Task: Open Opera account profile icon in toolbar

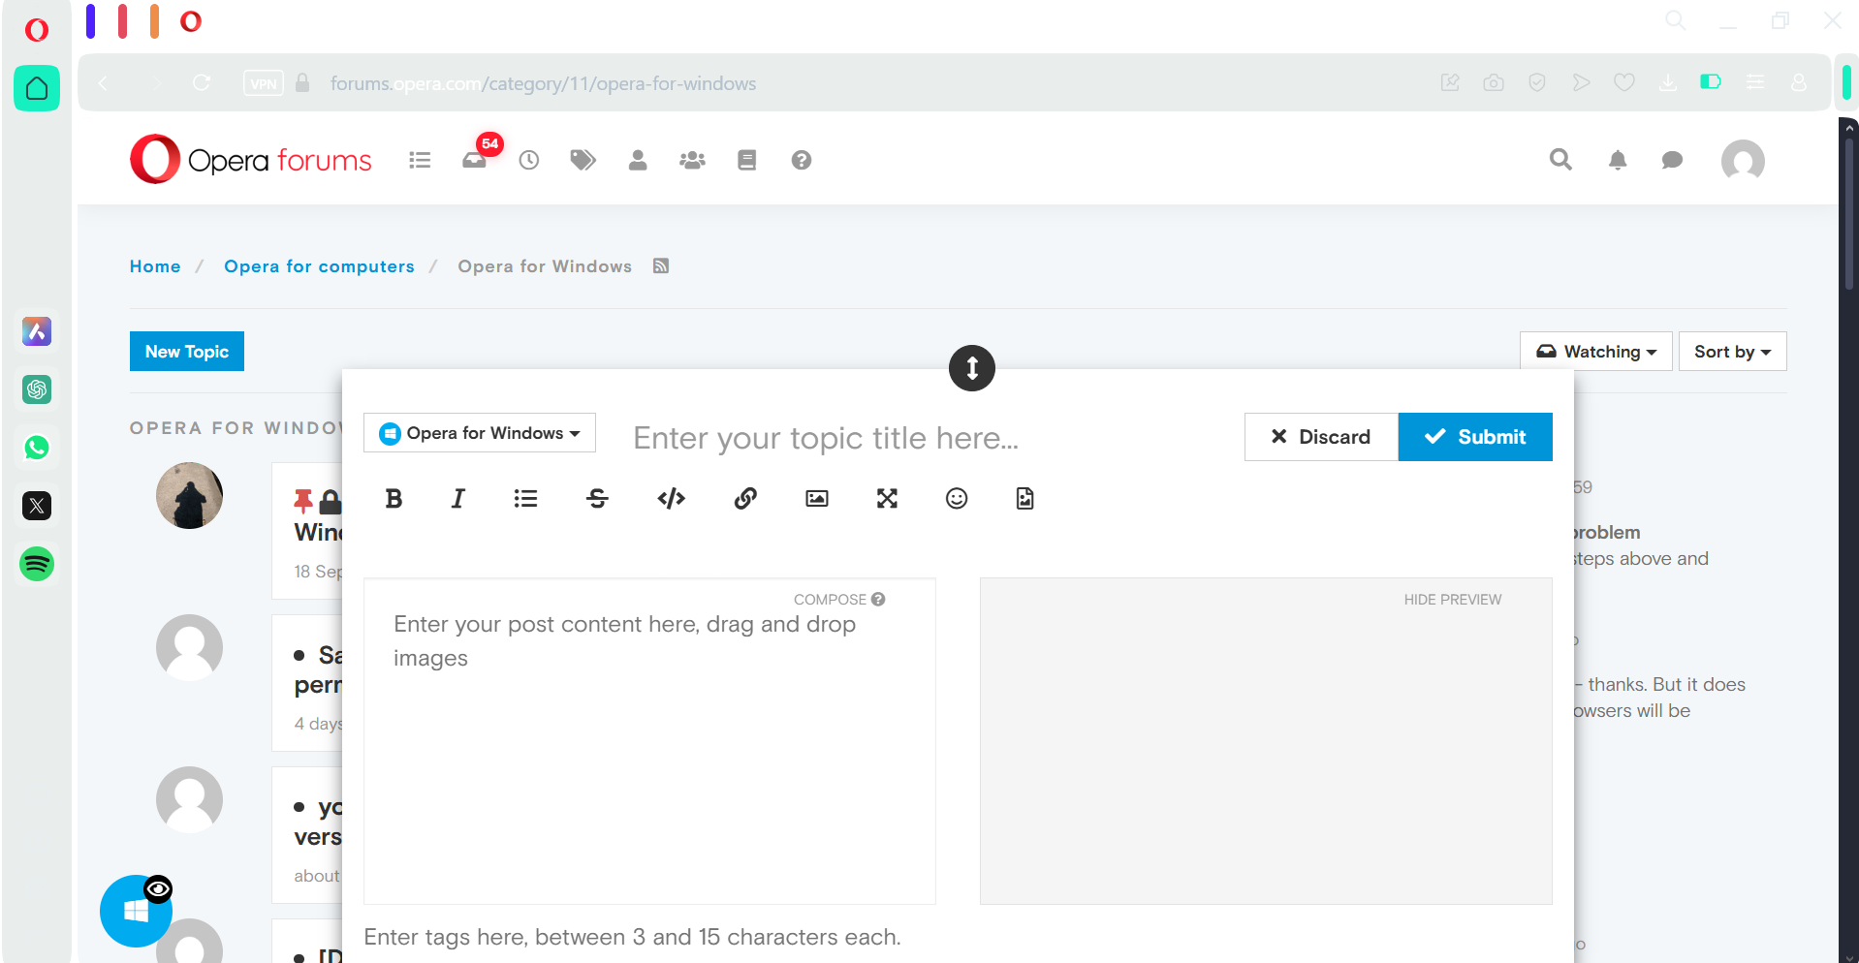Action: point(1799,82)
